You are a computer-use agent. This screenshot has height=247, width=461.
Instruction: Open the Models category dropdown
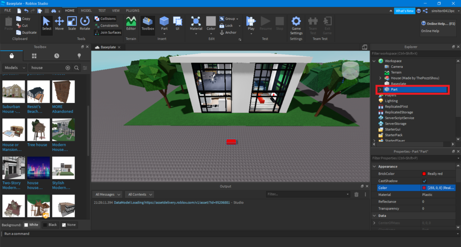click(15, 68)
